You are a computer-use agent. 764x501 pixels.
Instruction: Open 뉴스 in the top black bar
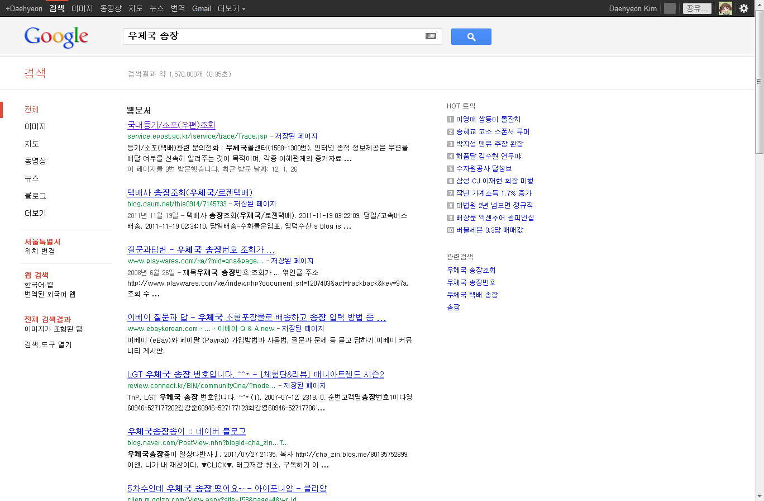pyautogui.click(x=157, y=8)
